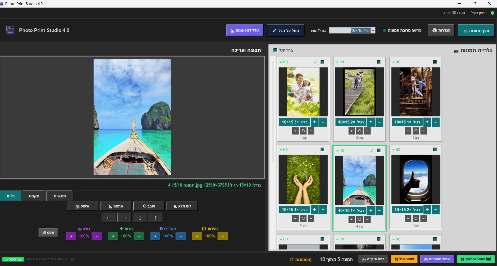Viewport: 497px width, 266px height.
Task: Add a print copy of 10.jpg with its teal plus
Action: 371,122
